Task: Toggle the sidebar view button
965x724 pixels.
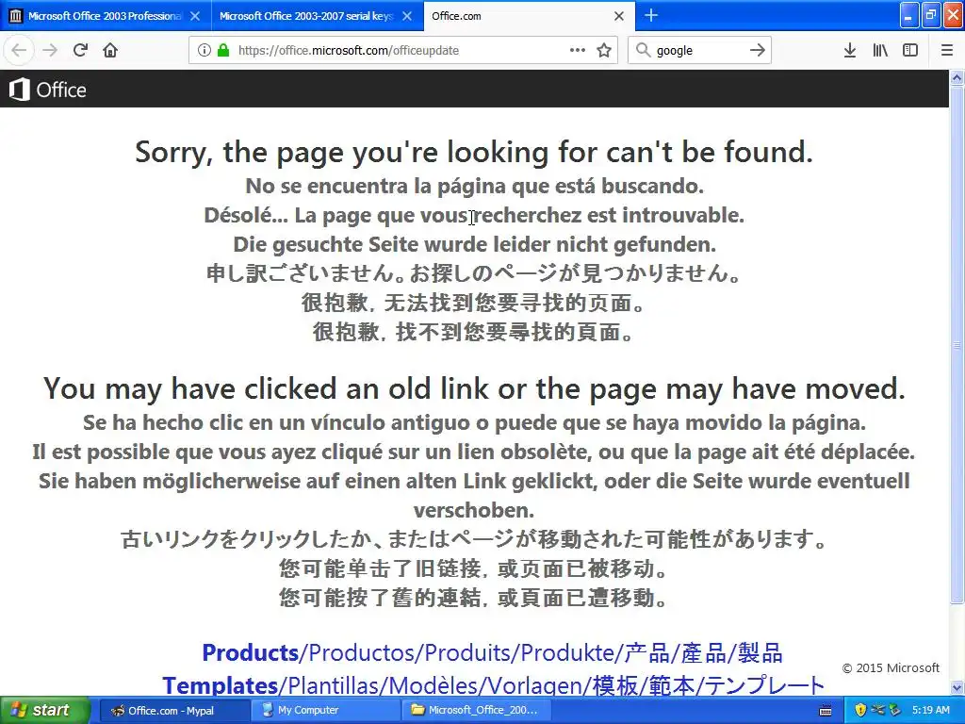Action: tap(910, 50)
